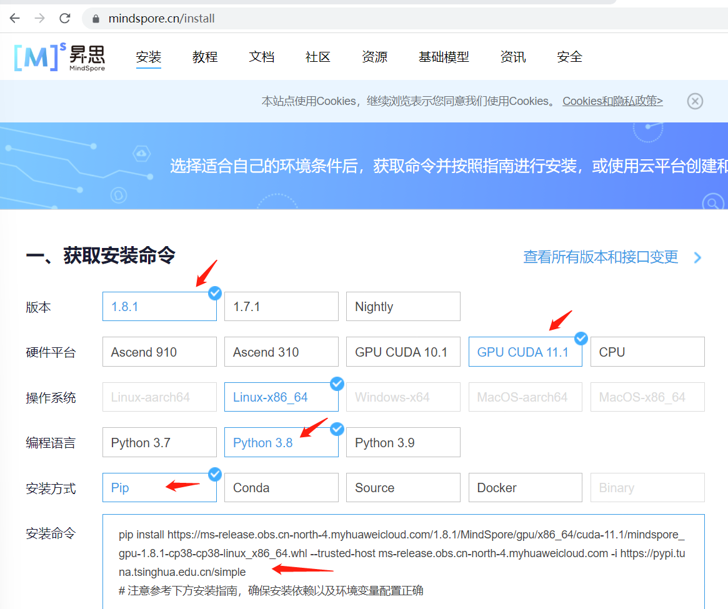Image resolution: width=728 pixels, height=609 pixels.
Task: Open the 安全 nav tab
Action: tap(569, 57)
